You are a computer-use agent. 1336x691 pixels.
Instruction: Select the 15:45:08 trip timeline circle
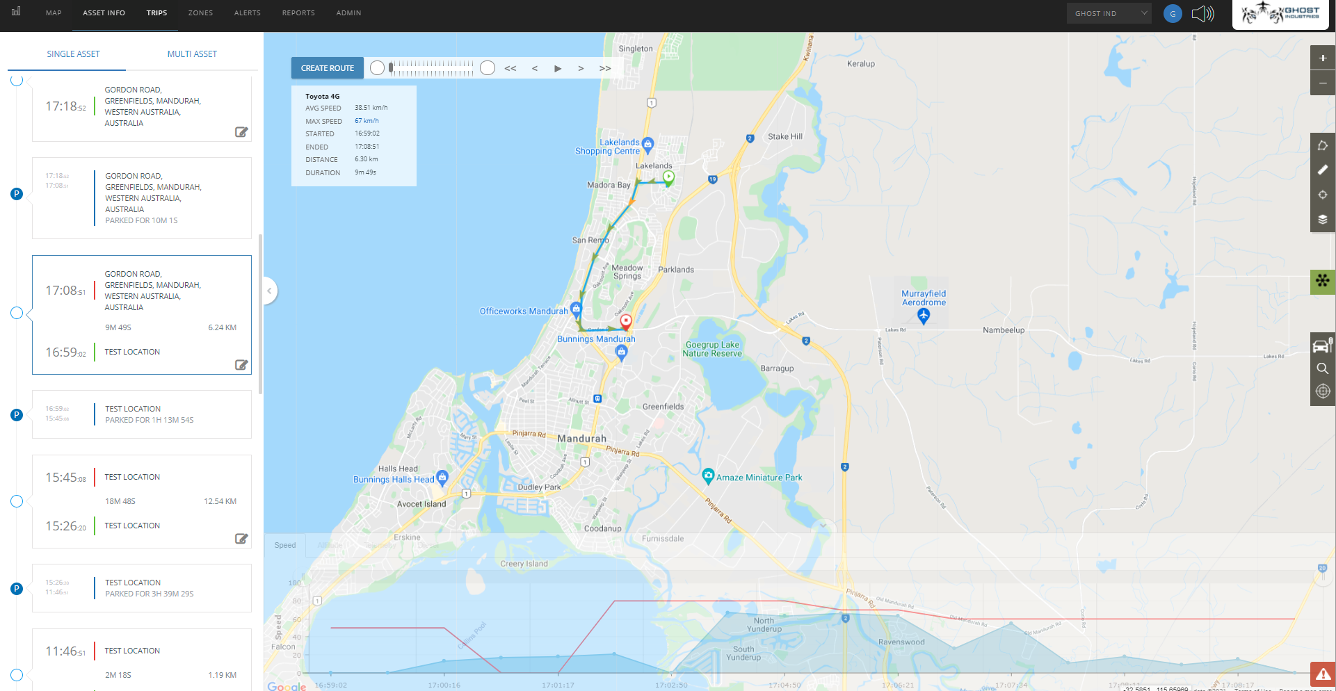17,501
